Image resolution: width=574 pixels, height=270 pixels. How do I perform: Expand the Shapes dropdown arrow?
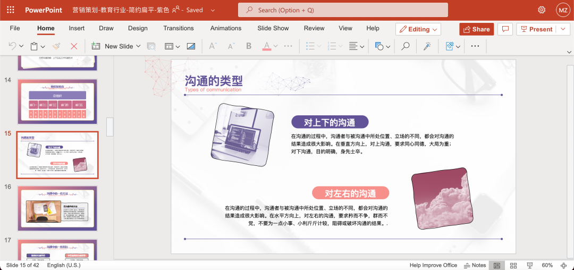[388, 46]
